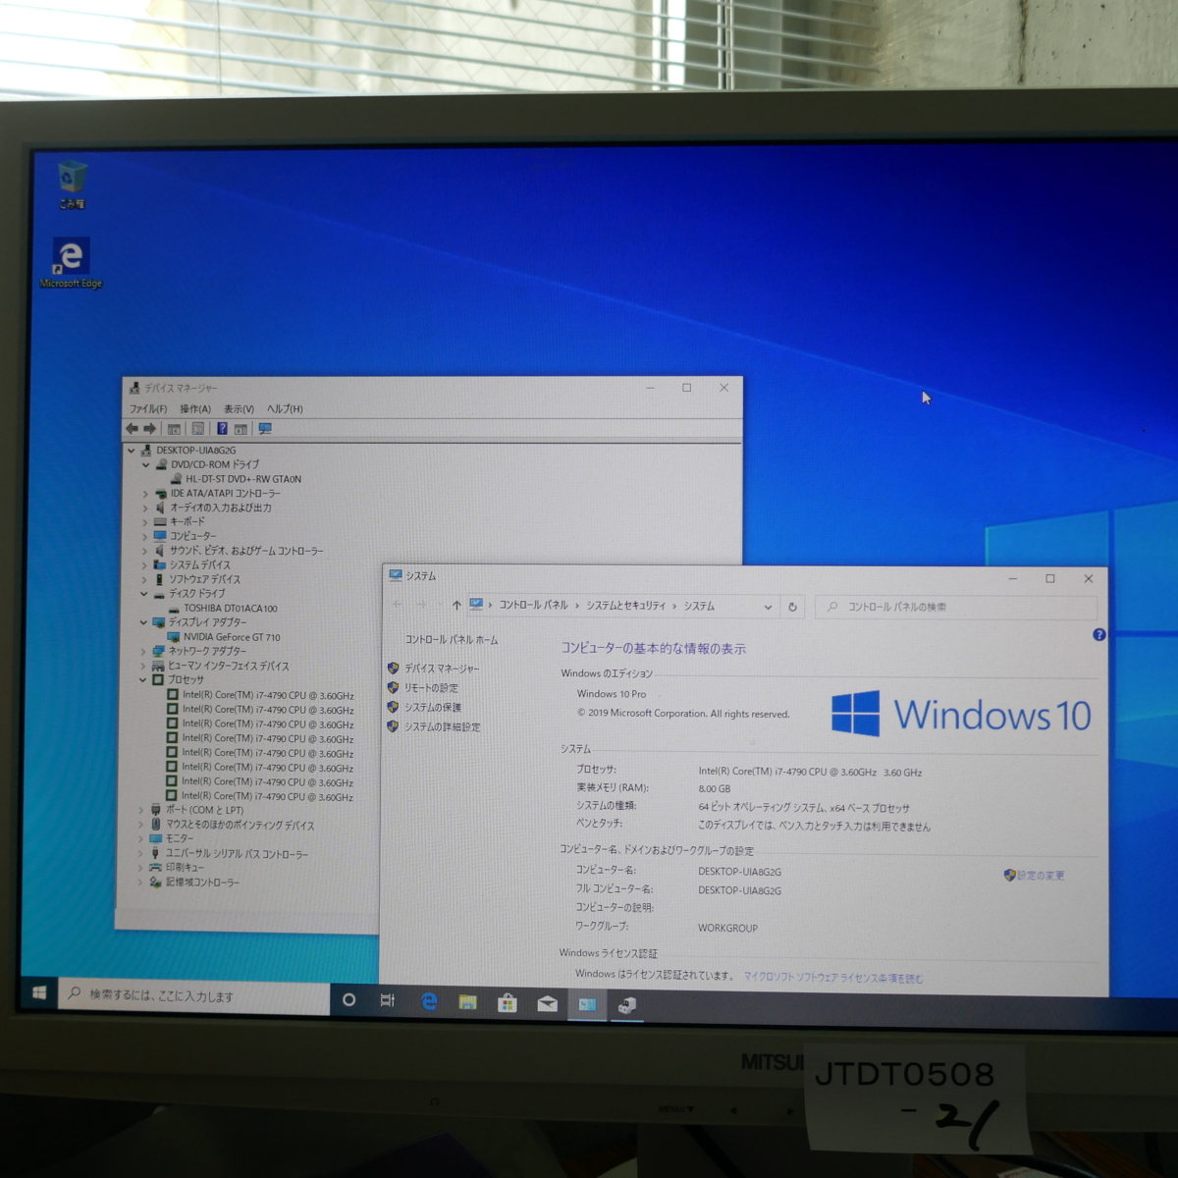Select ヒューマン インターフェイス デバイス item

pos(229,666)
